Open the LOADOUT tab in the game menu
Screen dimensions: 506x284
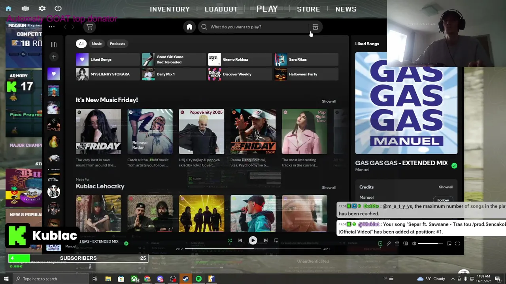[221, 9]
